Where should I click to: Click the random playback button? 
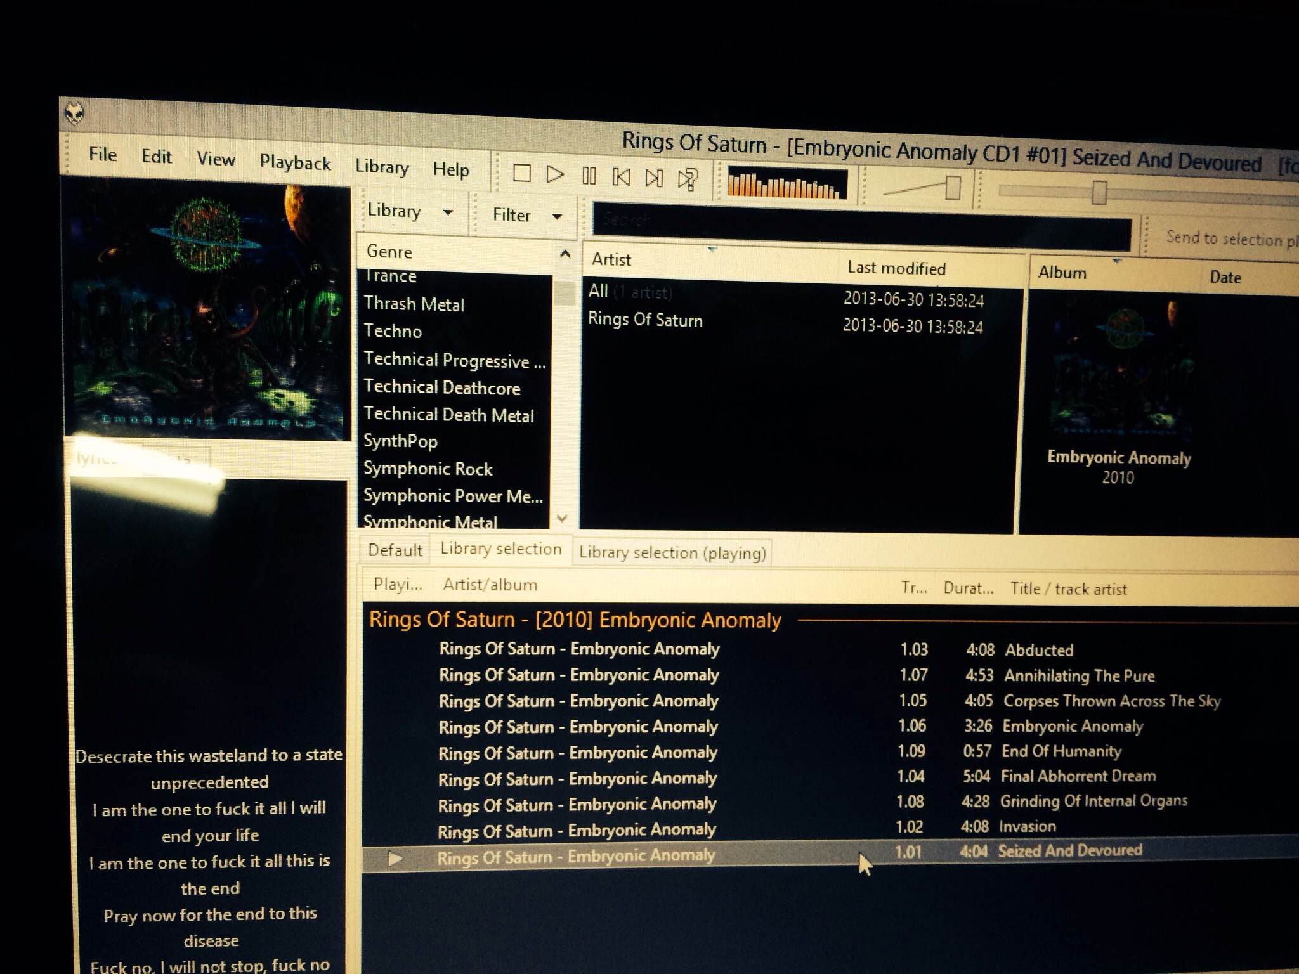[x=688, y=179]
